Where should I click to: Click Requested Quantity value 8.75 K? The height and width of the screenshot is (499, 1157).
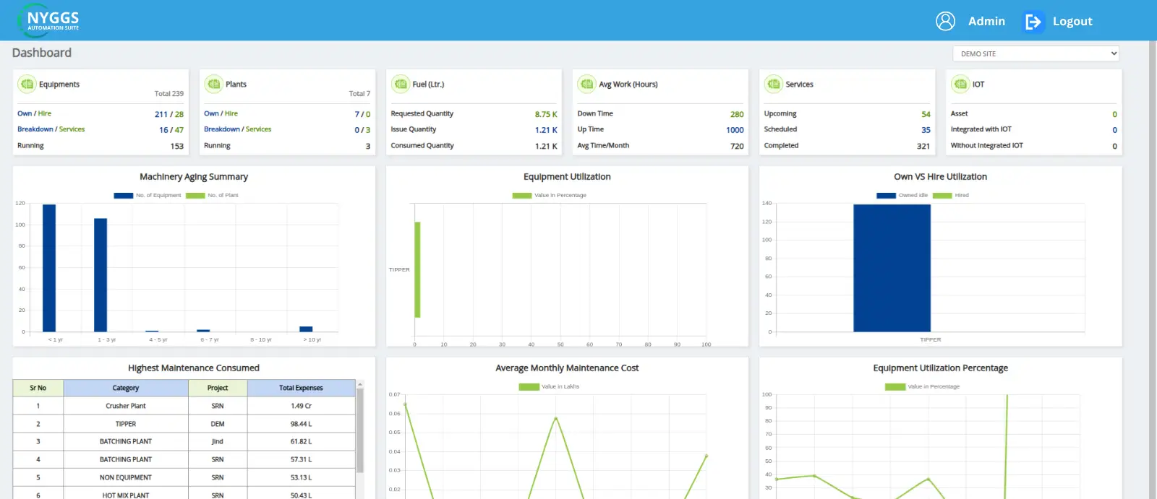546,114
